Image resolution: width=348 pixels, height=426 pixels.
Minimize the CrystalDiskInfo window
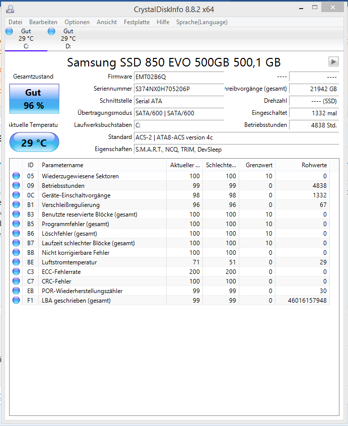pyautogui.click(x=301, y=9)
